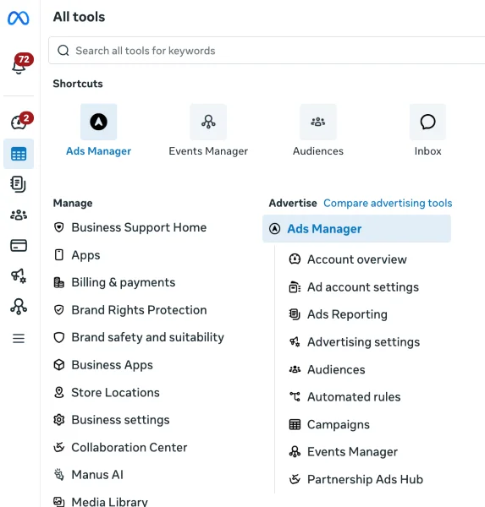
Task: Open Audiences people icon in sidebar
Action: tap(19, 215)
